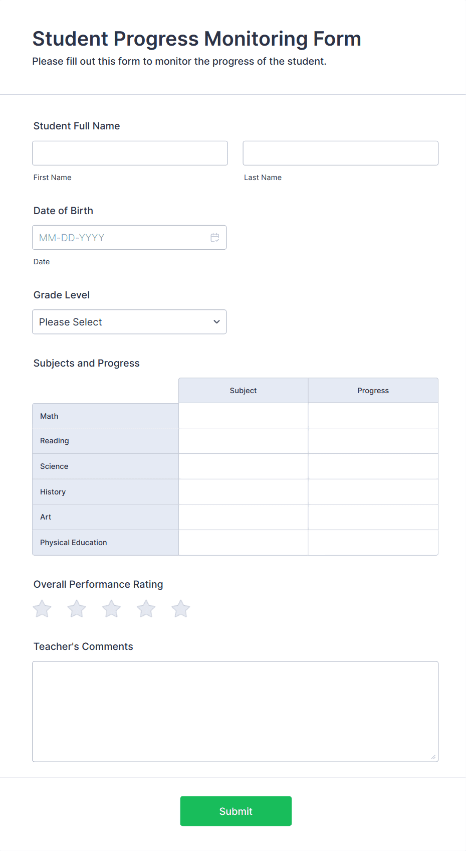Click the First Name input field
Screen dimensions: 466x851
[129, 153]
